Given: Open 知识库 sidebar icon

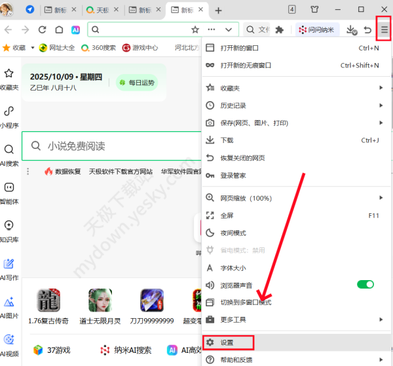Looking at the screenshot, I should click(x=9, y=230).
